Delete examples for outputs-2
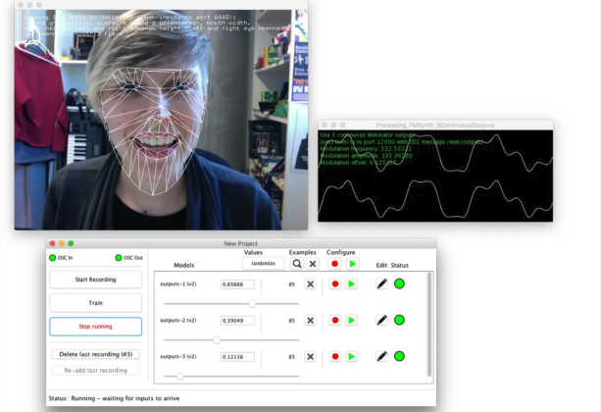602x412 pixels. pyautogui.click(x=310, y=320)
